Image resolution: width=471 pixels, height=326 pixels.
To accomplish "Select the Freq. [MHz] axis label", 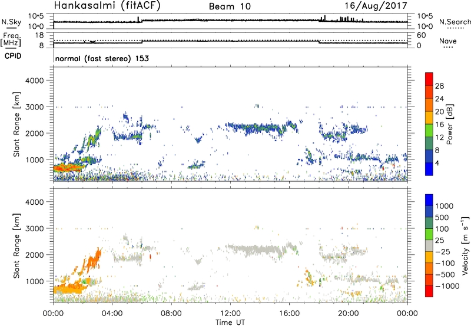I will (11, 39).
